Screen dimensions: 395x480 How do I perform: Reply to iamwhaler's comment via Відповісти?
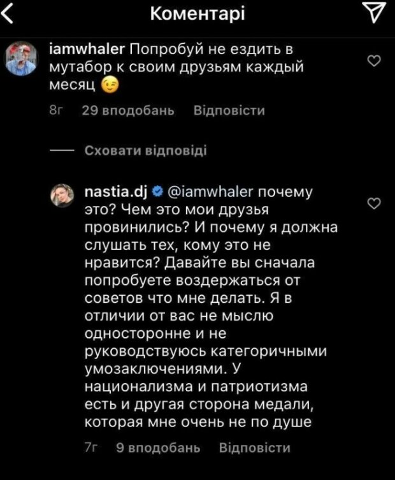tap(229, 111)
